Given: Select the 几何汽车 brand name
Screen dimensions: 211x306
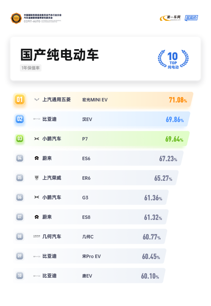Looking at the screenshot, I should pos(52,236).
